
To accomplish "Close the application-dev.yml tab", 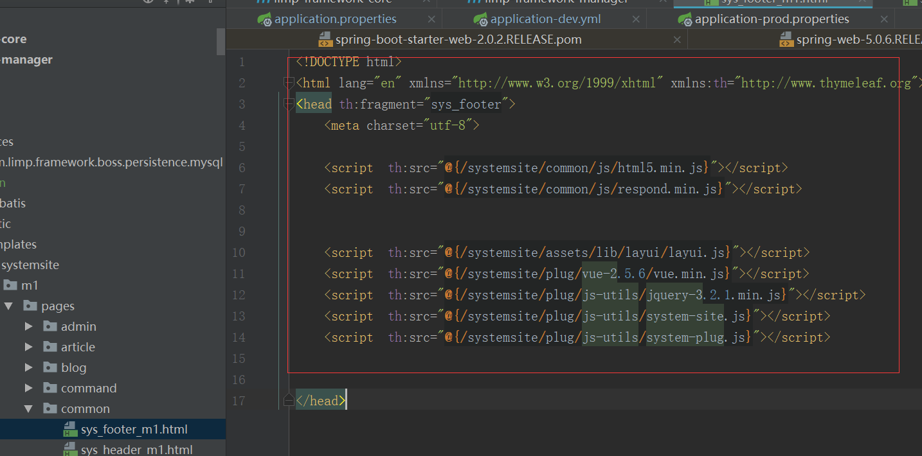I will pos(636,20).
